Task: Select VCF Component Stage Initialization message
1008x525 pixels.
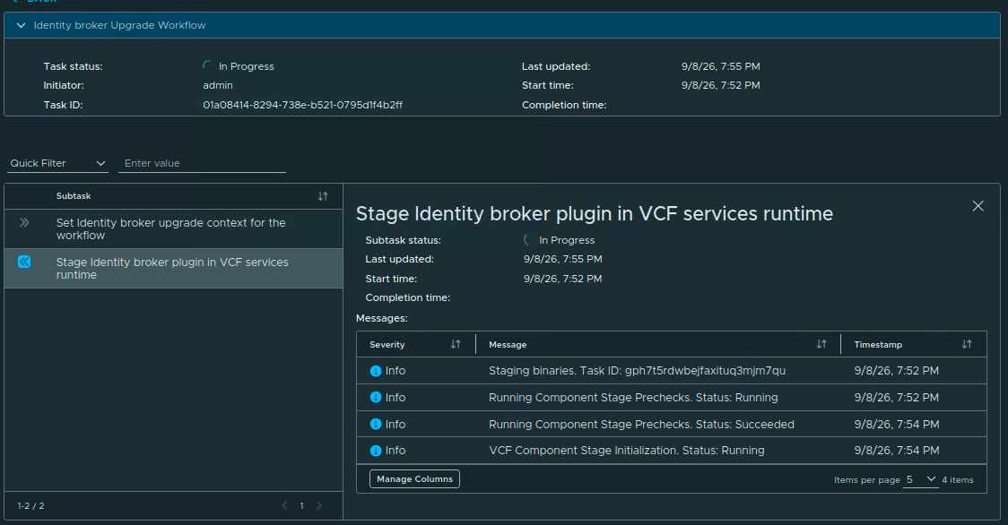Action: tap(627, 451)
